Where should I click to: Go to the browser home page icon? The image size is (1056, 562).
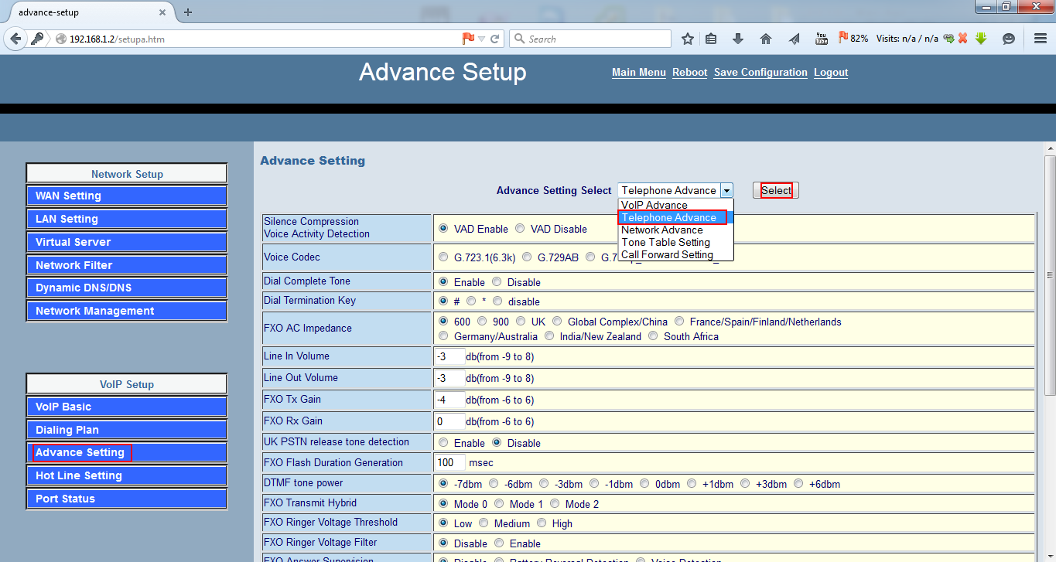pyautogui.click(x=766, y=39)
